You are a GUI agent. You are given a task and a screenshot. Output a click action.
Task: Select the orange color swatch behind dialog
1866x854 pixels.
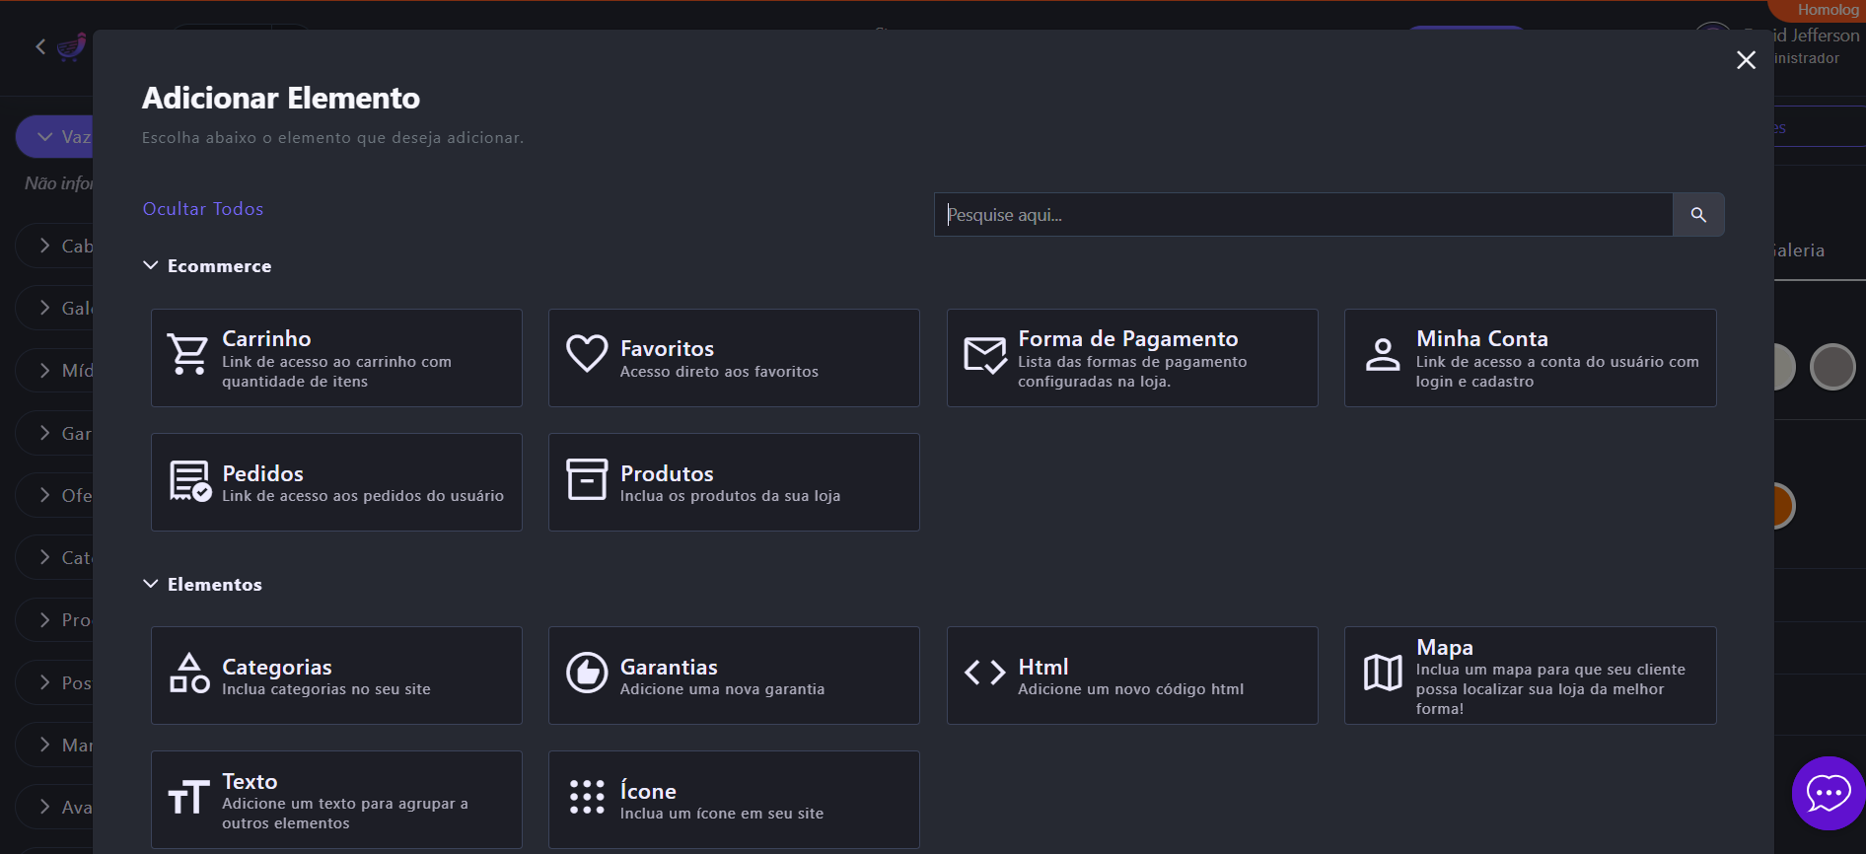(x=1783, y=506)
